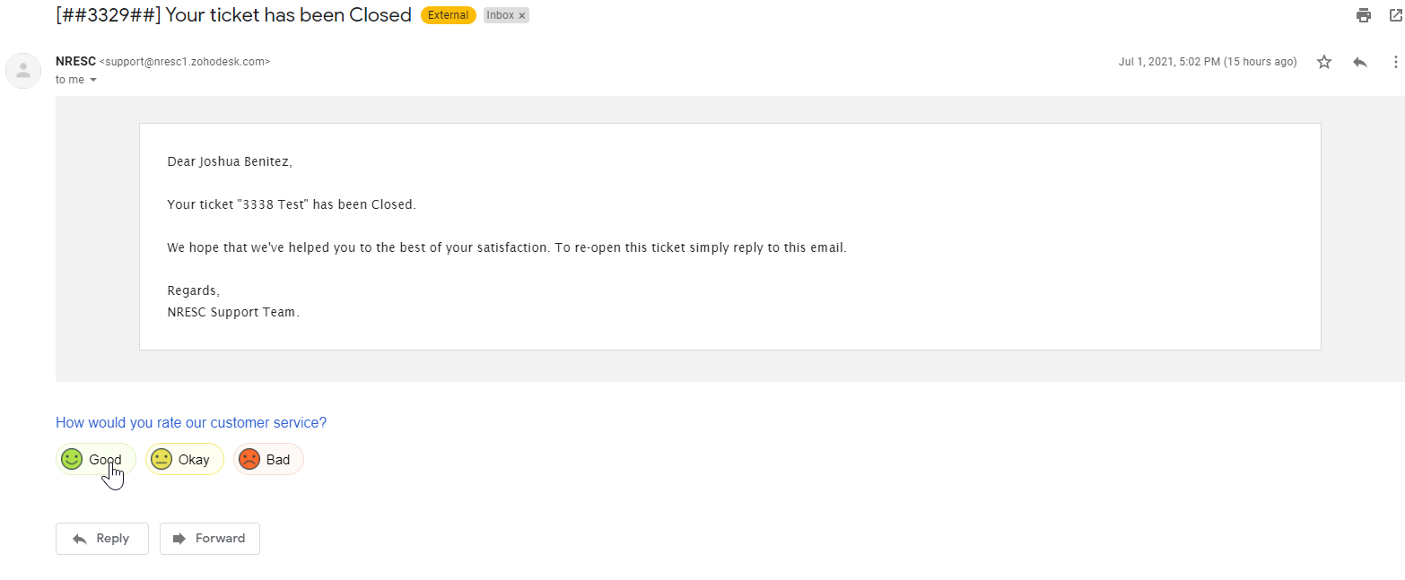Image resolution: width=1405 pixels, height=580 pixels.
Task: Expand the "to me" recipient details arrow
Action: pyautogui.click(x=93, y=80)
